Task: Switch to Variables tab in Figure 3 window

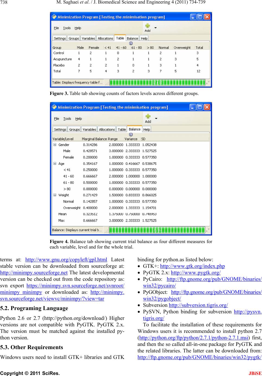Action: (x=88, y=38)
